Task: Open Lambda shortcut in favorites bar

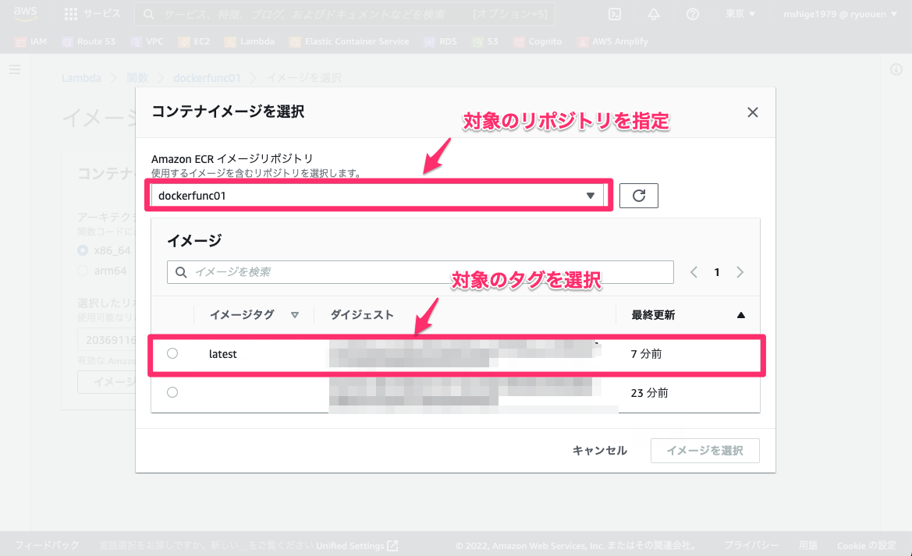Action: (250, 41)
